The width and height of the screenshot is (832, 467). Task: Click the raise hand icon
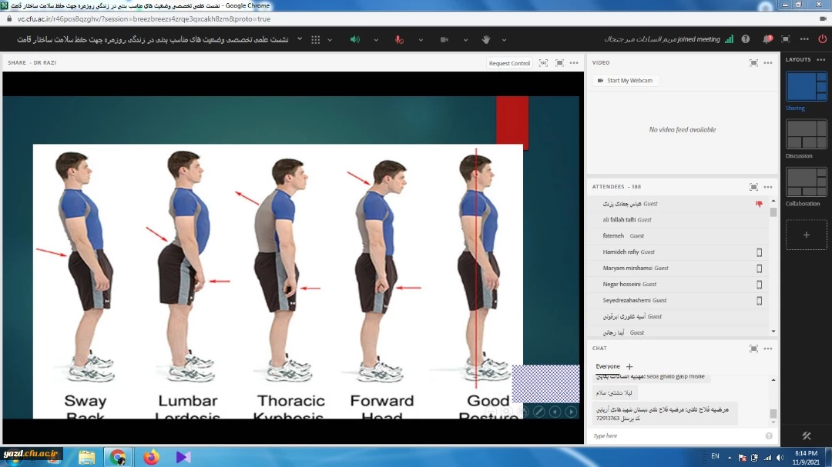486,39
